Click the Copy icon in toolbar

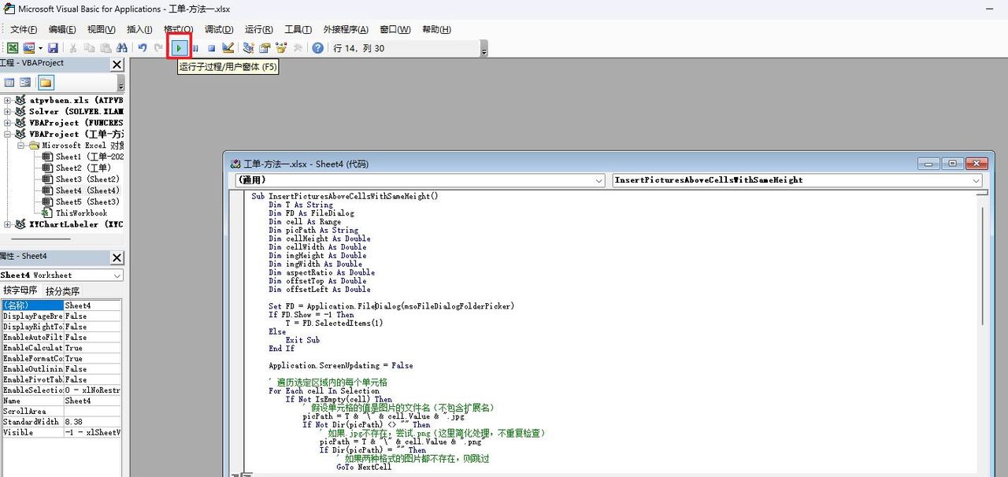click(x=89, y=48)
